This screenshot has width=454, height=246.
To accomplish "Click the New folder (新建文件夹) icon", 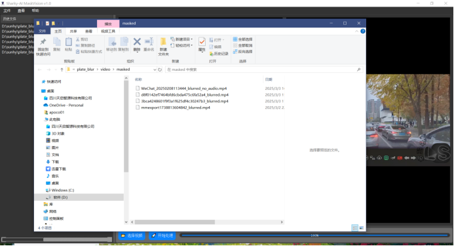I will click(x=163, y=47).
